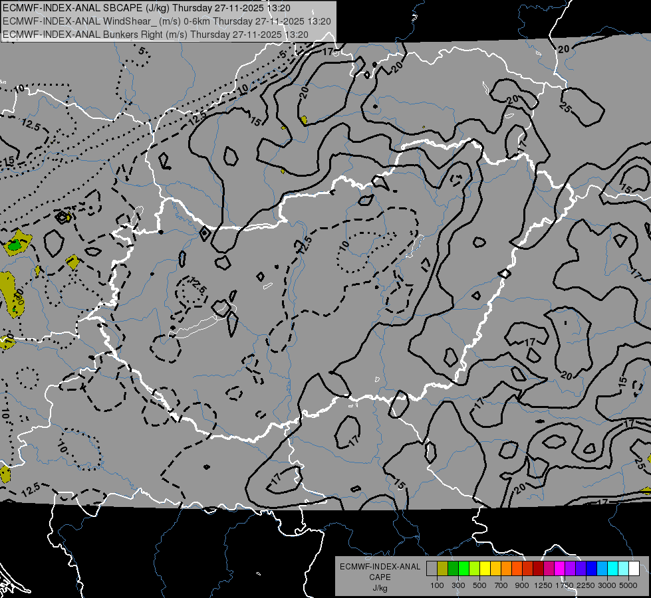
Task: Select the red-orange legend swatch
Action: [517, 568]
